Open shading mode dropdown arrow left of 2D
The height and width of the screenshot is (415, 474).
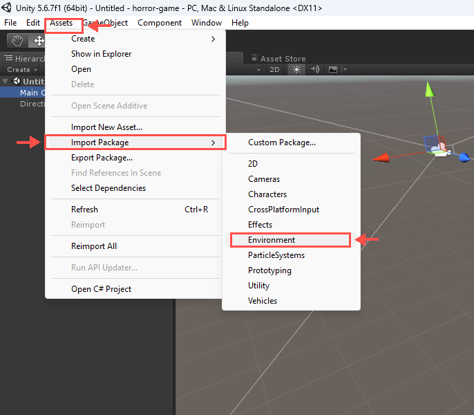tap(258, 70)
